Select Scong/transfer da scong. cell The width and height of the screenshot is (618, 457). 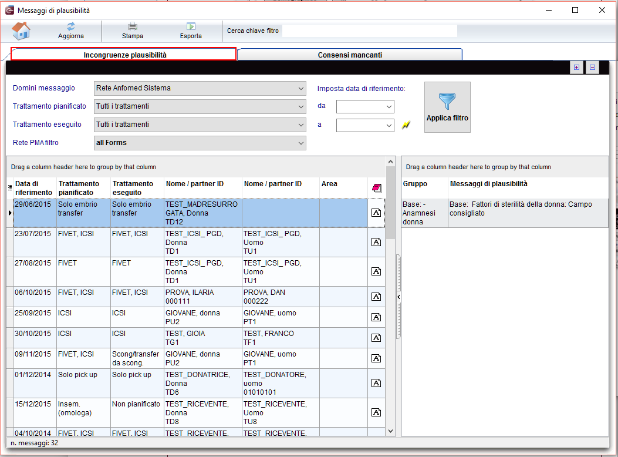(x=137, y=358)
